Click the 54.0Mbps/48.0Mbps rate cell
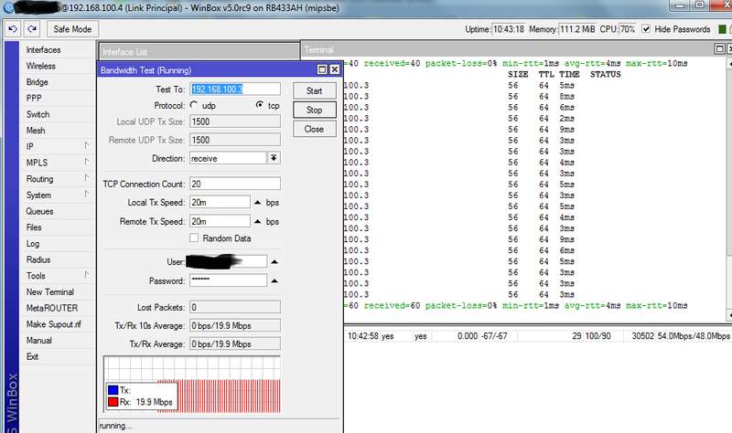 (x=694, y=335)
